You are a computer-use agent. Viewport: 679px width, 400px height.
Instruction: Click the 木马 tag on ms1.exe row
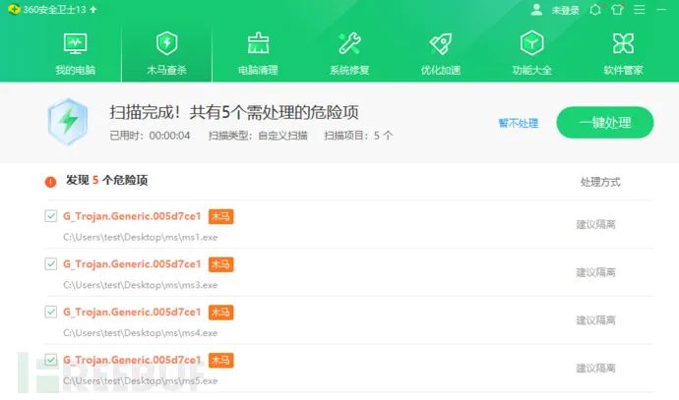pos(220,216)
